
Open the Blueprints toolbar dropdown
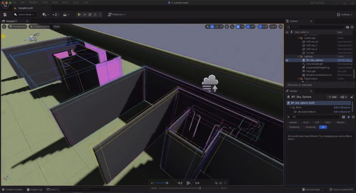56,14
